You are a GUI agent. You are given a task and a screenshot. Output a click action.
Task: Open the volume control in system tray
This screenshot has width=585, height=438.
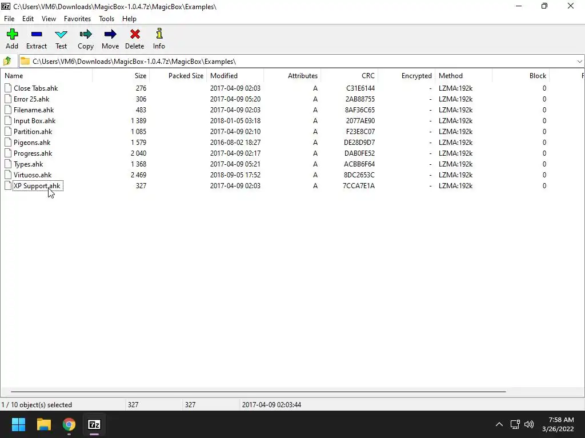pyautogui.click(x=528, y=424)
